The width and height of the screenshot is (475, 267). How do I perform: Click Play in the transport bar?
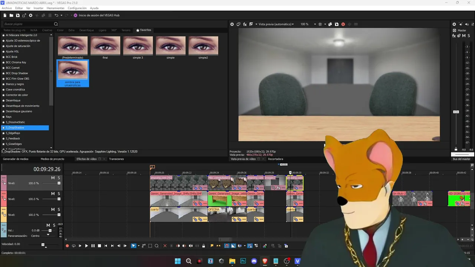pyautogui.click(x=86, y=246)
